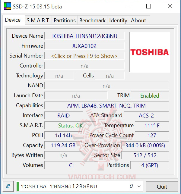Viewport: 181px width, 194px height.
Task: Click the TRIM Enabled status field
Action: [x=150, y=95]
